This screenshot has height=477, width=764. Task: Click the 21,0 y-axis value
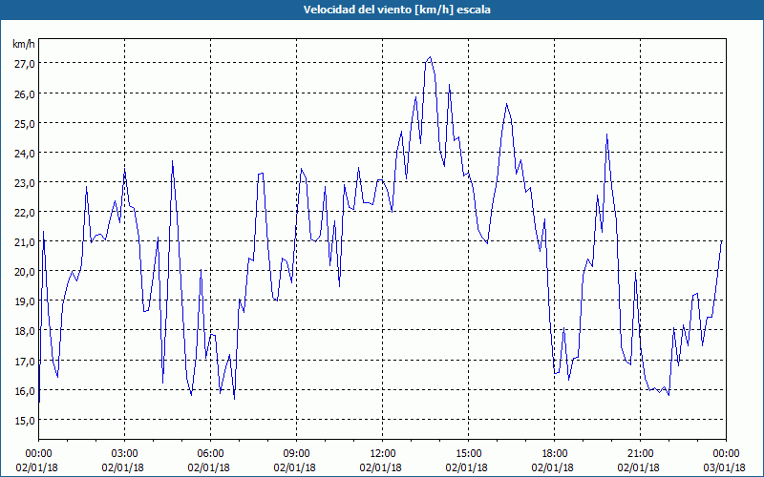click(x=24, y=242)
